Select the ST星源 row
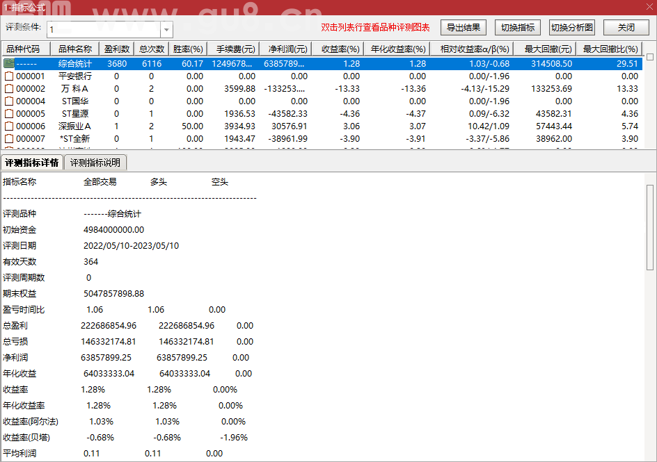 [322, 114]
